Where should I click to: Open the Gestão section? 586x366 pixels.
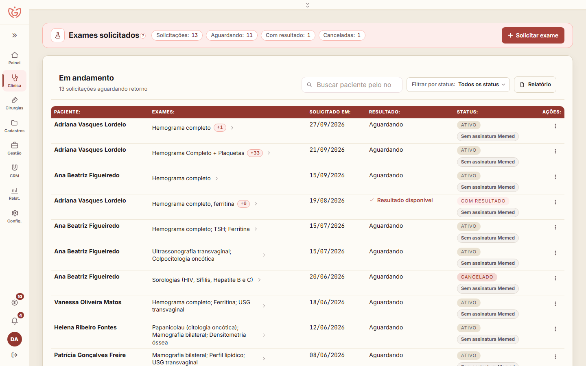[15, 148]
